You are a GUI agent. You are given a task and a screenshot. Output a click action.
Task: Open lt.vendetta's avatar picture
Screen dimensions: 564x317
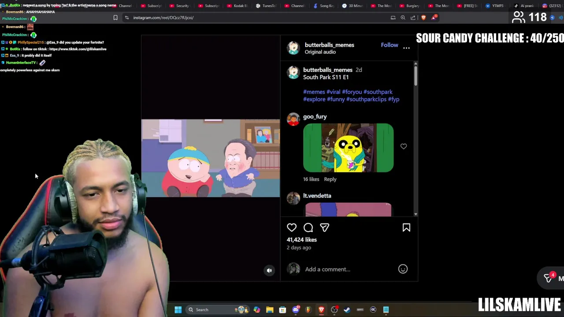pyautogui.click(x=293, y=198)
